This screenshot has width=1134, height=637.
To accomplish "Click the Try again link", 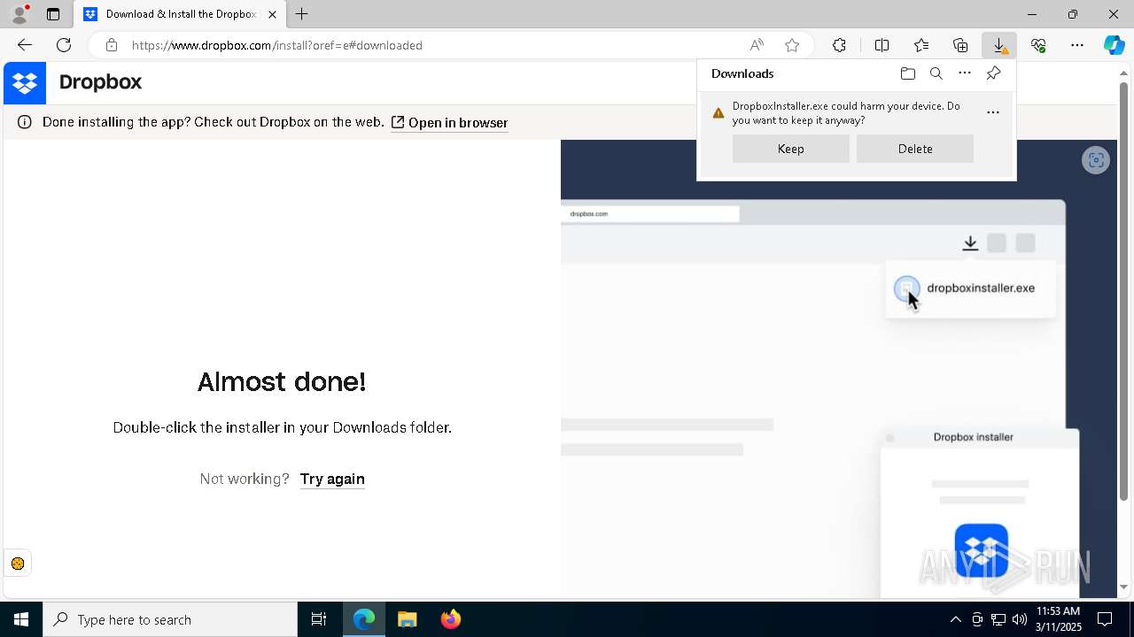I will (x=332, y=479).
